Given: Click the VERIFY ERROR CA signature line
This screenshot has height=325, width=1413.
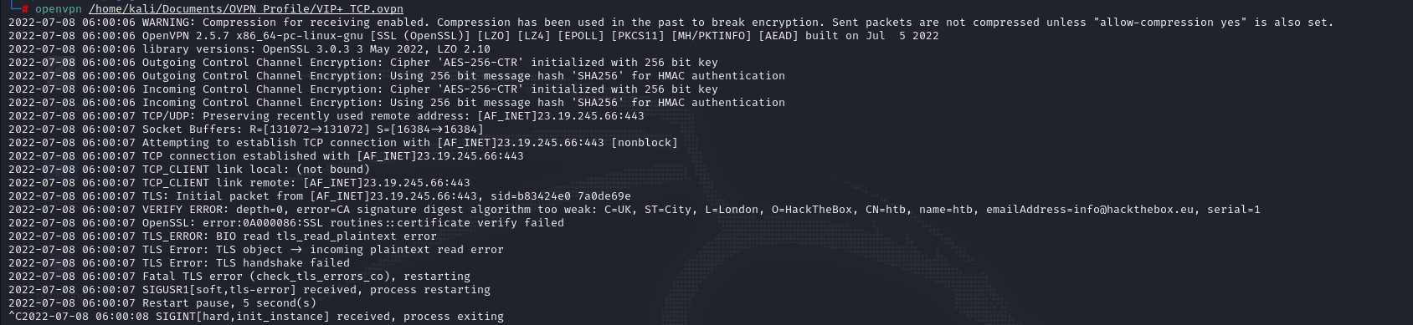Looking at the screenshot, I should [x=635, y=210].
